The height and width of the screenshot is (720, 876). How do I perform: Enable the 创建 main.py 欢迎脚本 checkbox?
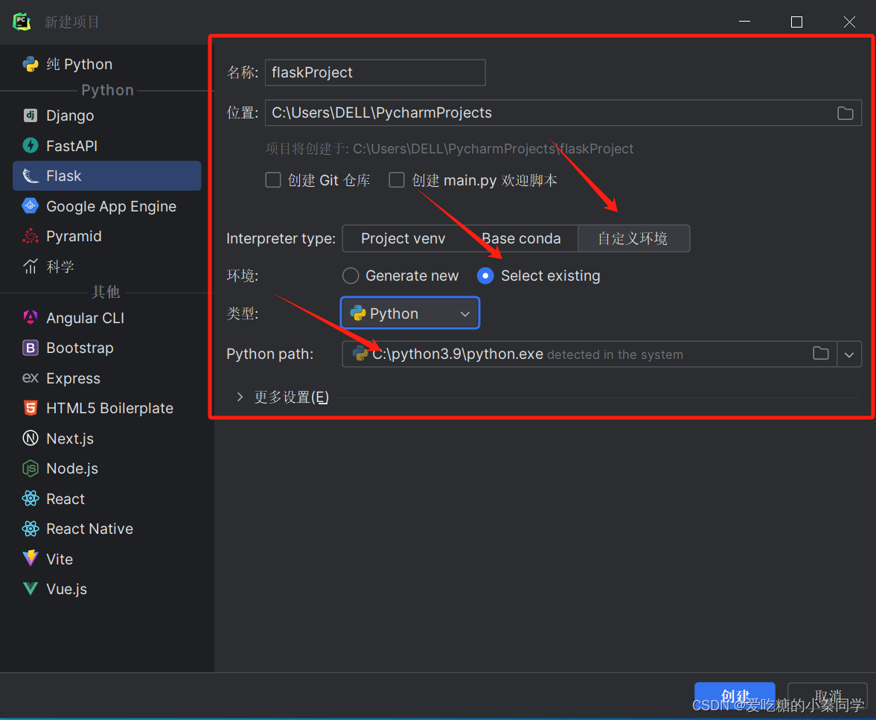pos(397,180)
